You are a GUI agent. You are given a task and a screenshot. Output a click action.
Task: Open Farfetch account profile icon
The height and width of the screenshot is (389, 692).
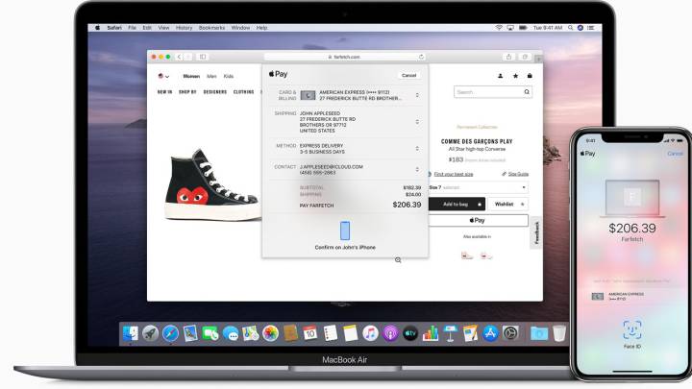[x=500, y=76]
